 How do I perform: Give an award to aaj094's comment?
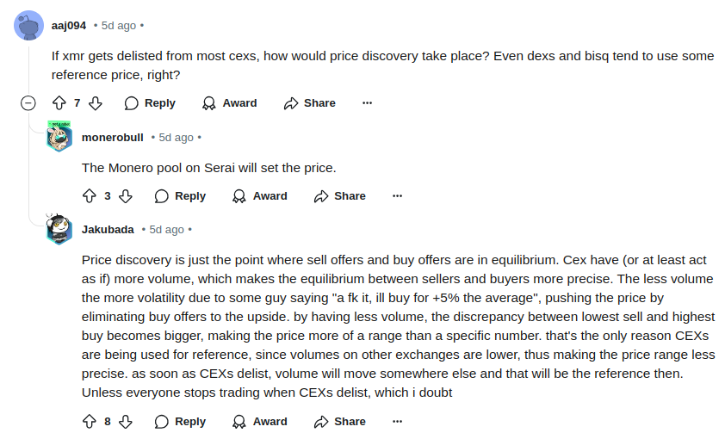point(230,103)
